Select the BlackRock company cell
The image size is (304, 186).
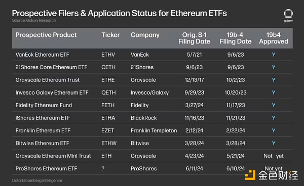tap(144, 118)
